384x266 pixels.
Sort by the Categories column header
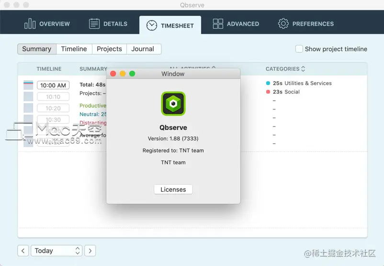coord(285,69)
